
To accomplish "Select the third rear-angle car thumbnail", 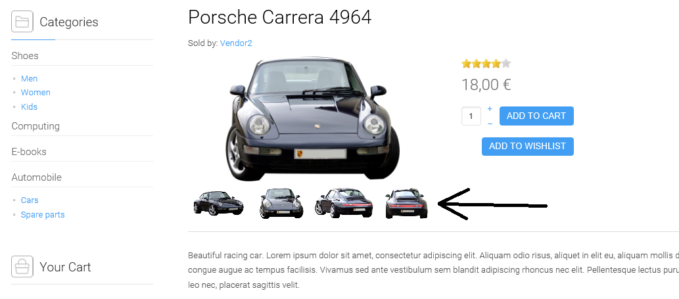I will [x=344, y=203].
